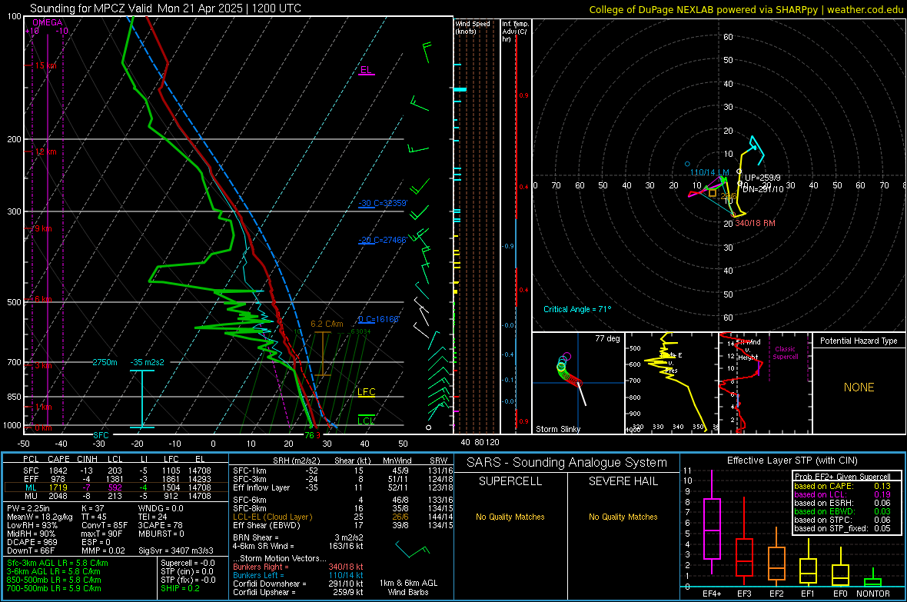Click the orange EF2 box plot
Image resolution: width=907 pixels, height=602 pixels.
coord(776,557)
